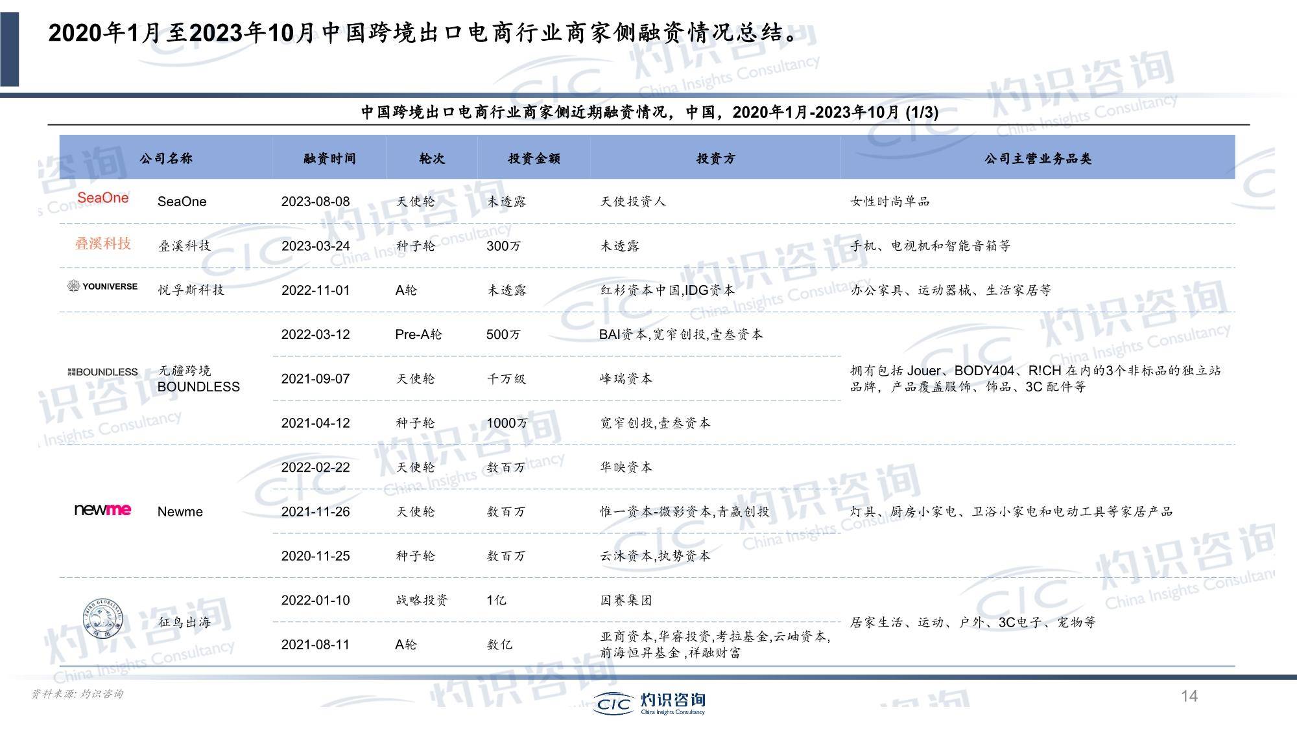Select date 2021-04-12
This screenshot has width=1297, height=729.
pyautogui.click(x=315, y=422)
